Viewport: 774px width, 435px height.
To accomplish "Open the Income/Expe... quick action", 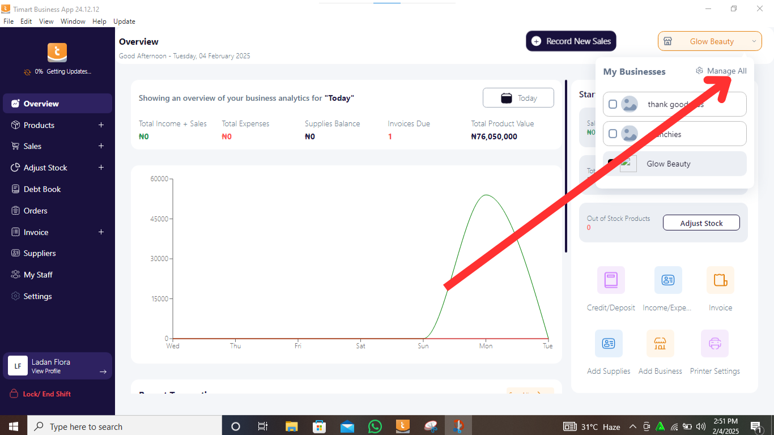I will (668, 280).
